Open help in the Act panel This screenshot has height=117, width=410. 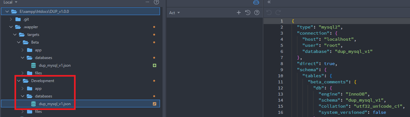pyautogui.click(x=257, y=13)
